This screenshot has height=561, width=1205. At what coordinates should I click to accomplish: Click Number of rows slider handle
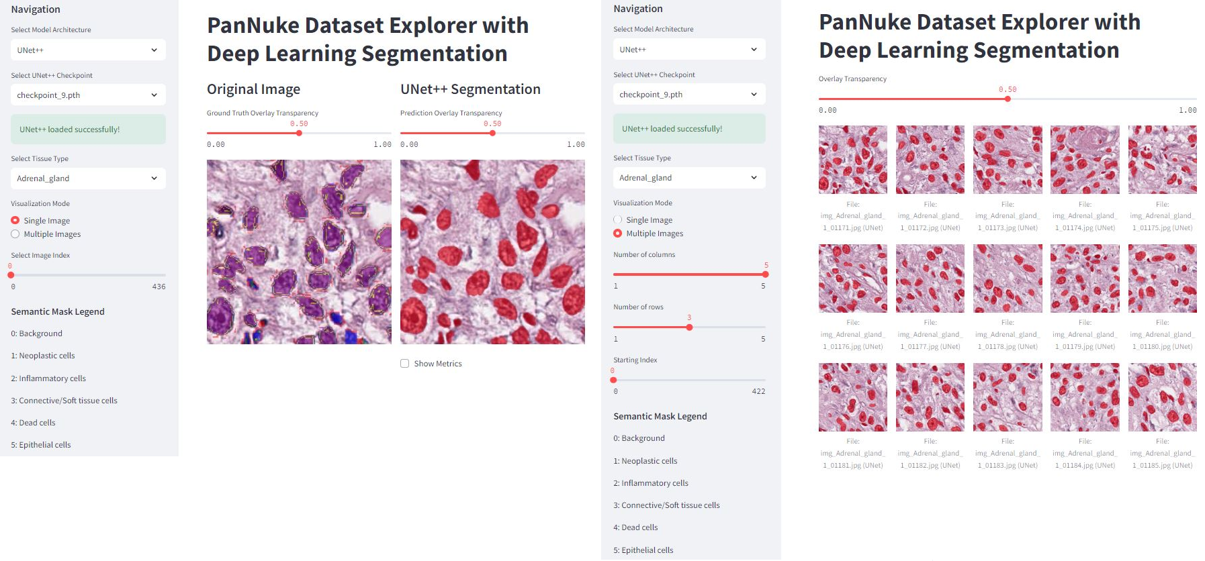click(x=689, y=327)
